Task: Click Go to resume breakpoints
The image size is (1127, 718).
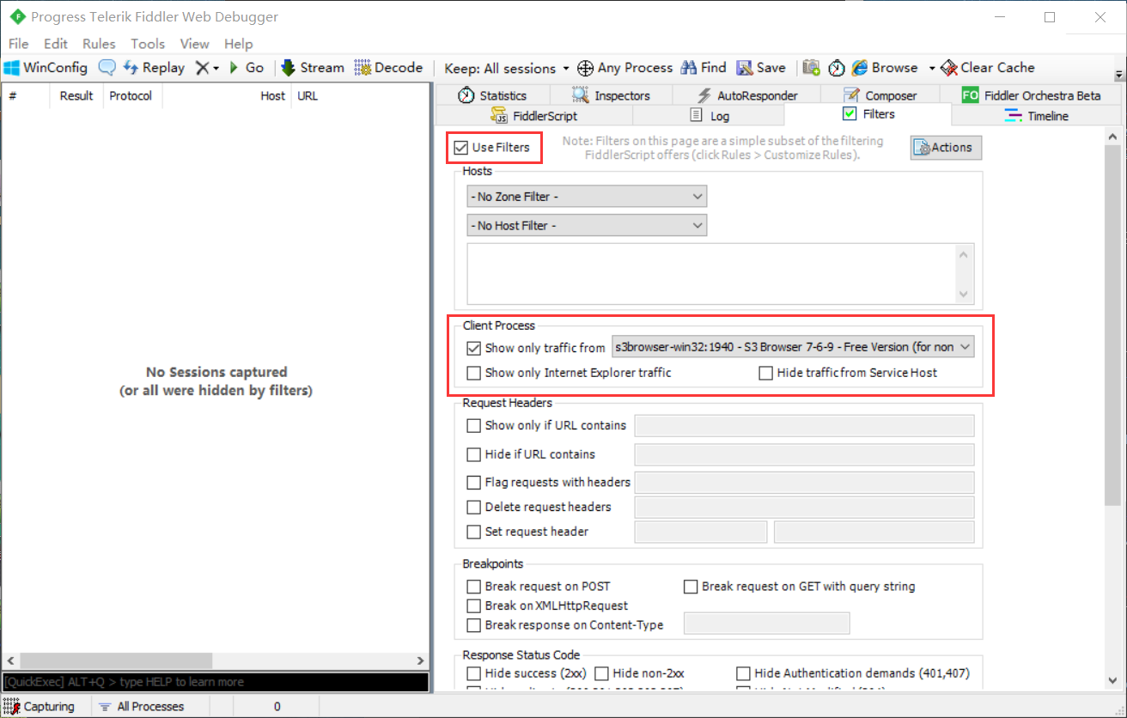Action: coord(247,68)
